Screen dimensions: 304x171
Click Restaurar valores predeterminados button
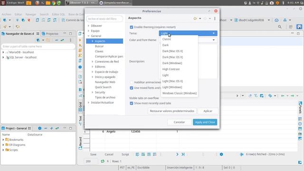(x=172, y=111)
